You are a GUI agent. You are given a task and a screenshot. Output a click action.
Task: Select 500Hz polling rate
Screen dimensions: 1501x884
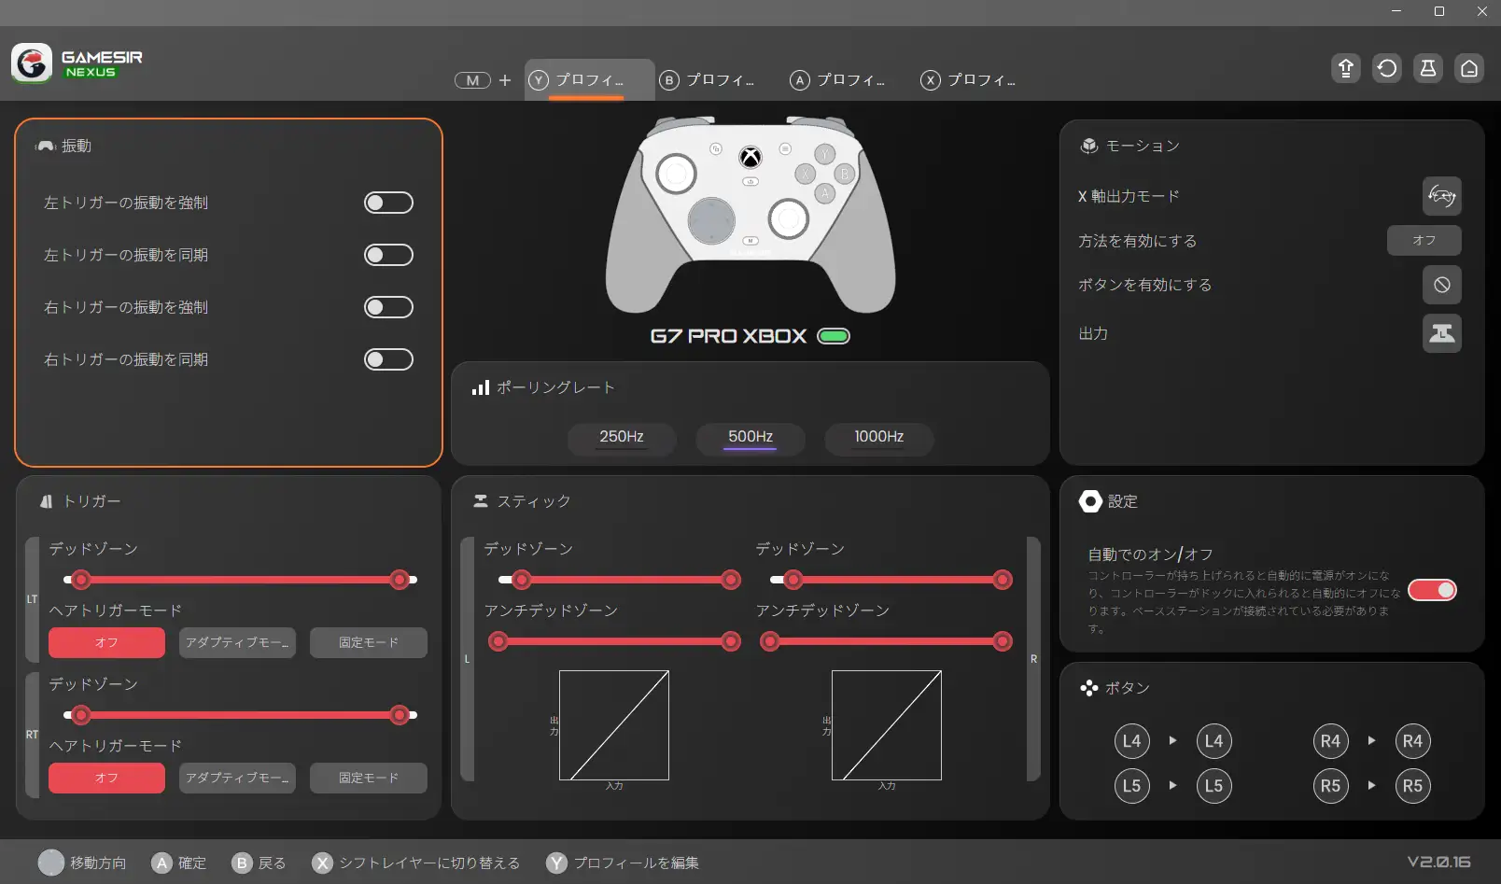coord(750,437)
